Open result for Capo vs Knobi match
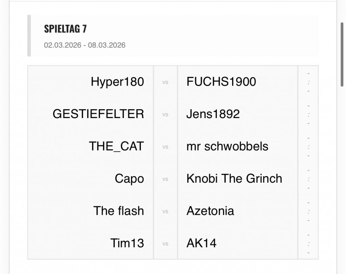 (308, 179)
